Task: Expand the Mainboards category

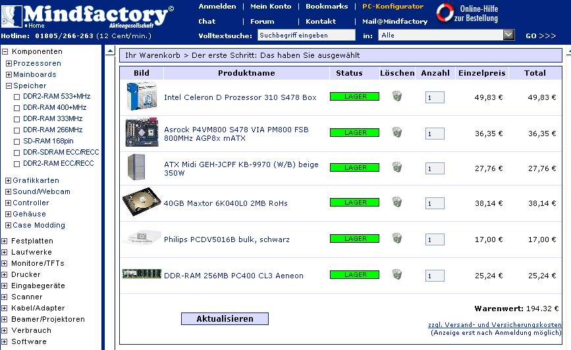Action: [9, 74]
